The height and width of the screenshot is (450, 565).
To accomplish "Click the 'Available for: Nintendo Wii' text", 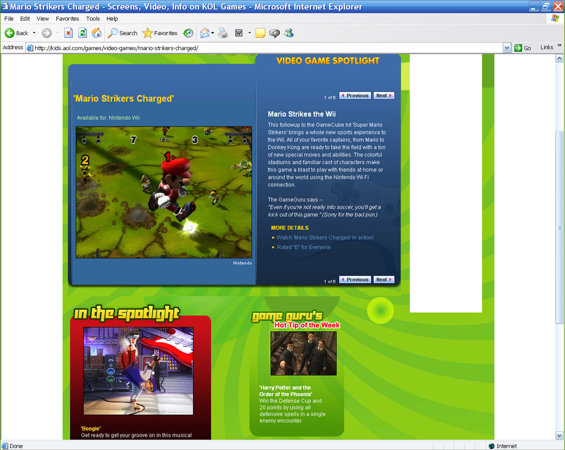I will click(x=108, y=118).
